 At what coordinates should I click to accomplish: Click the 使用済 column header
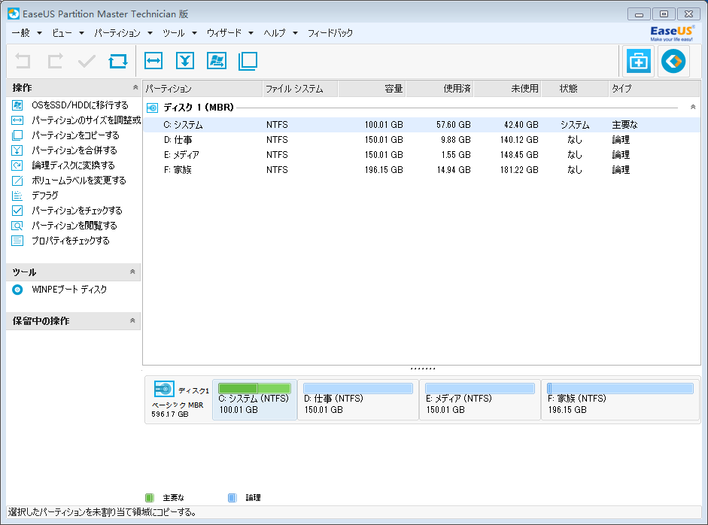click(x=439, y=89)
